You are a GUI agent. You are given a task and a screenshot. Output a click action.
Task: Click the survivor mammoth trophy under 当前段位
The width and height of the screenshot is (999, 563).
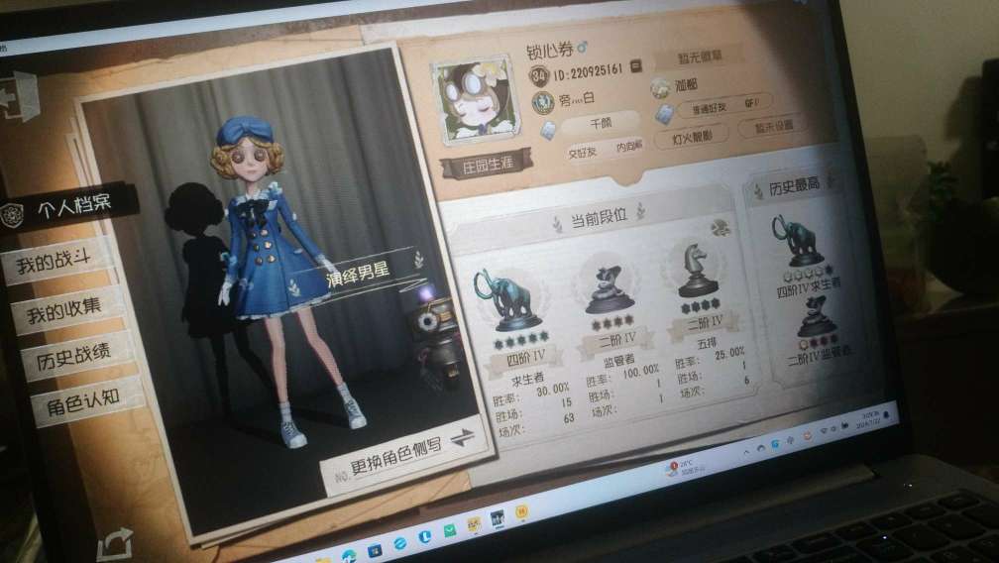click(506, 298)
